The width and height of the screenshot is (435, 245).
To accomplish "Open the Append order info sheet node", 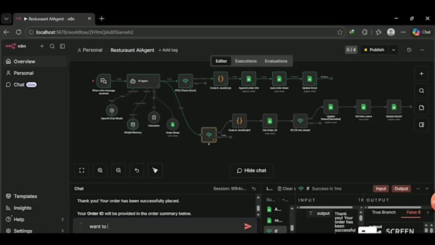I will (x=249, y=79).
